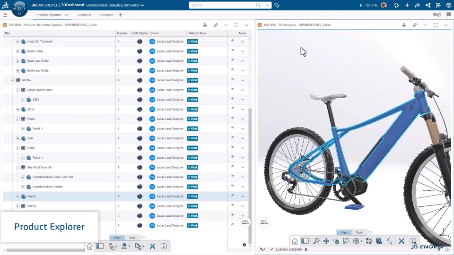This screenshot has width=454, height=255.
Task: Collapse the Middle tree node
Action: pyautogui.click(x=13, y=80)
